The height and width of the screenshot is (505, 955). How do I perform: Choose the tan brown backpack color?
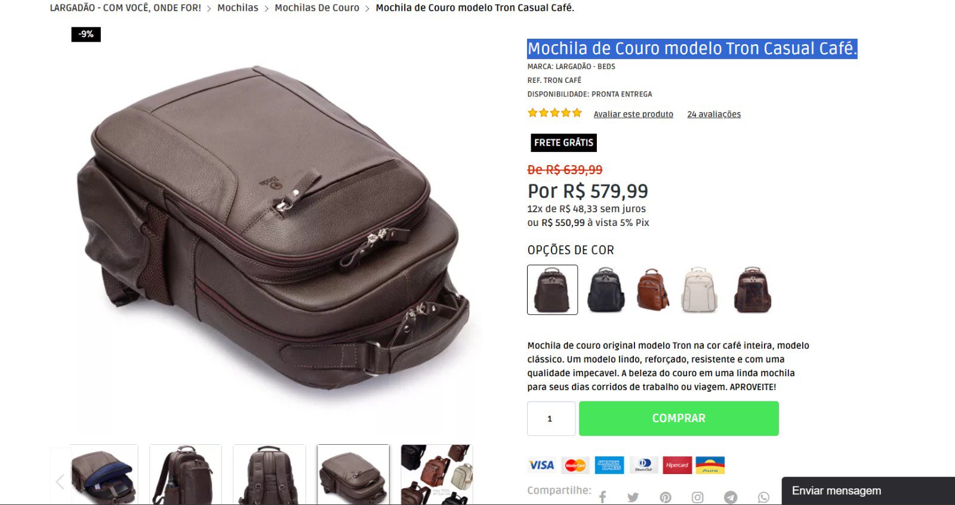(x=652, y=290)
